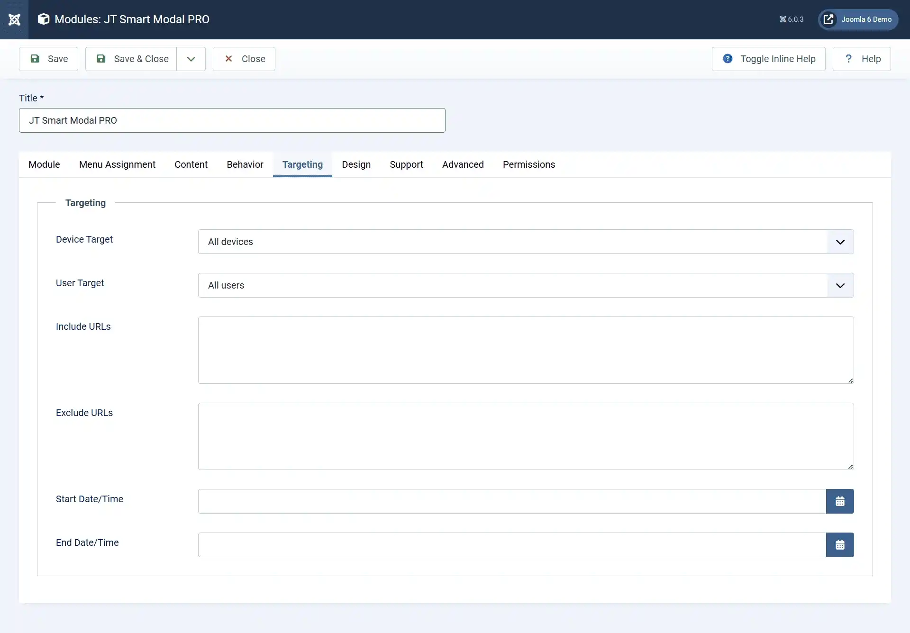This screenshot has width=910, height=633.
Task: Close the module editor
Action: (244, 59)
